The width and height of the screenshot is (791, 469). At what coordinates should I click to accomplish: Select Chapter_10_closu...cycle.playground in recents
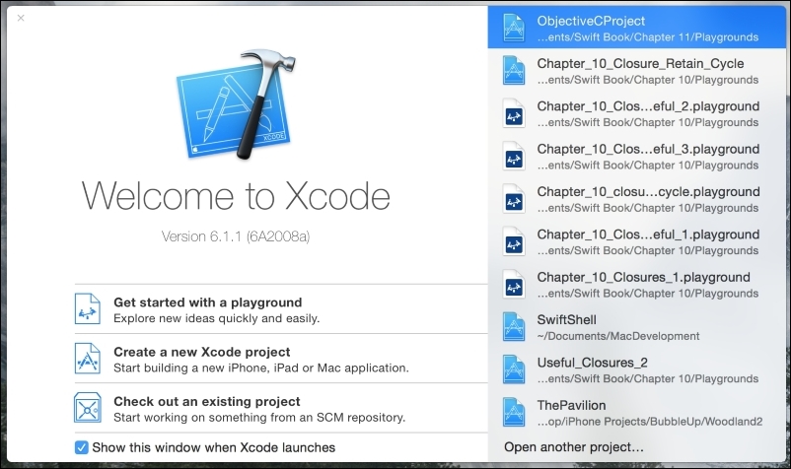click(636, 199)
